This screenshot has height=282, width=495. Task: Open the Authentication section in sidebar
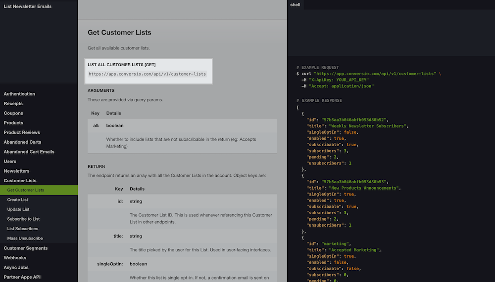[x=19, y=94]
